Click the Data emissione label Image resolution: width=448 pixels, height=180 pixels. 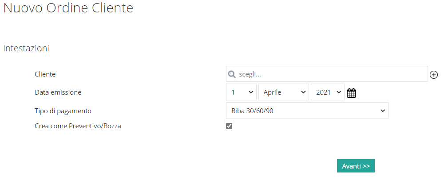click(x=58, y=92)
